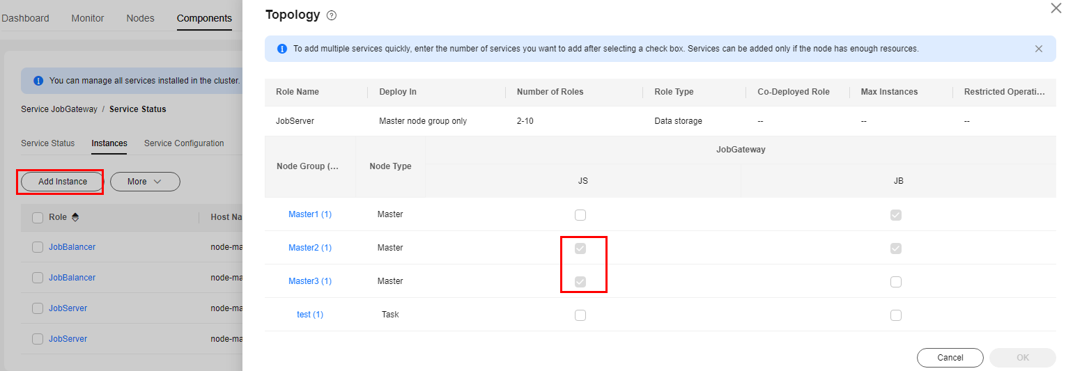Open the Service Status tab

point(47,143)
